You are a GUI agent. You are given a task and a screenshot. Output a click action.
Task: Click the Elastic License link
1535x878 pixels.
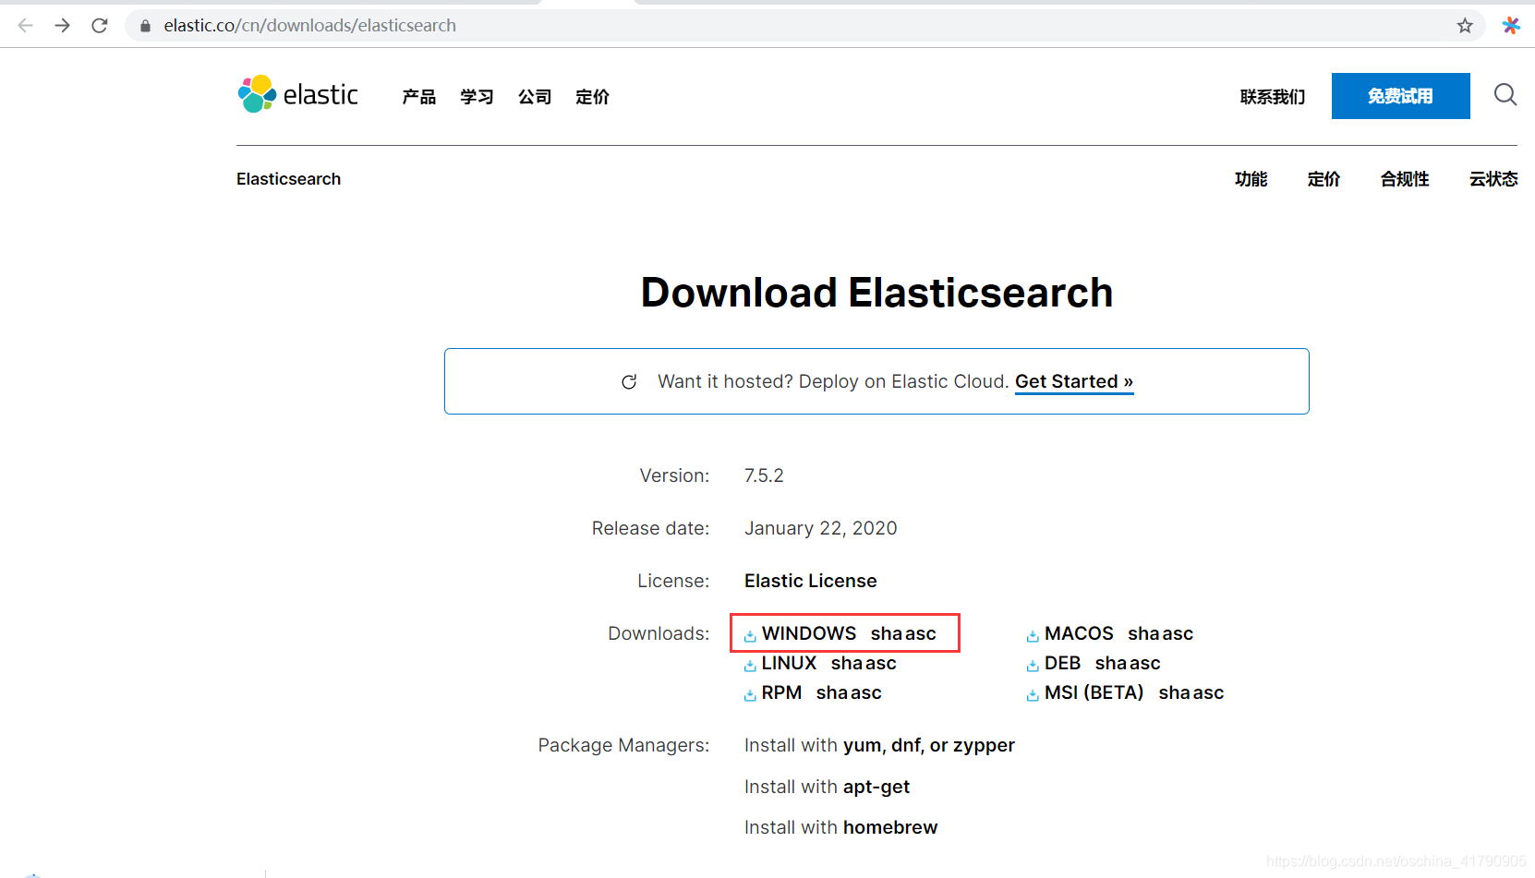(811, 581)
